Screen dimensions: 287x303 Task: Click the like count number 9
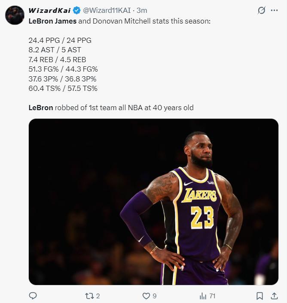point(155,296)
